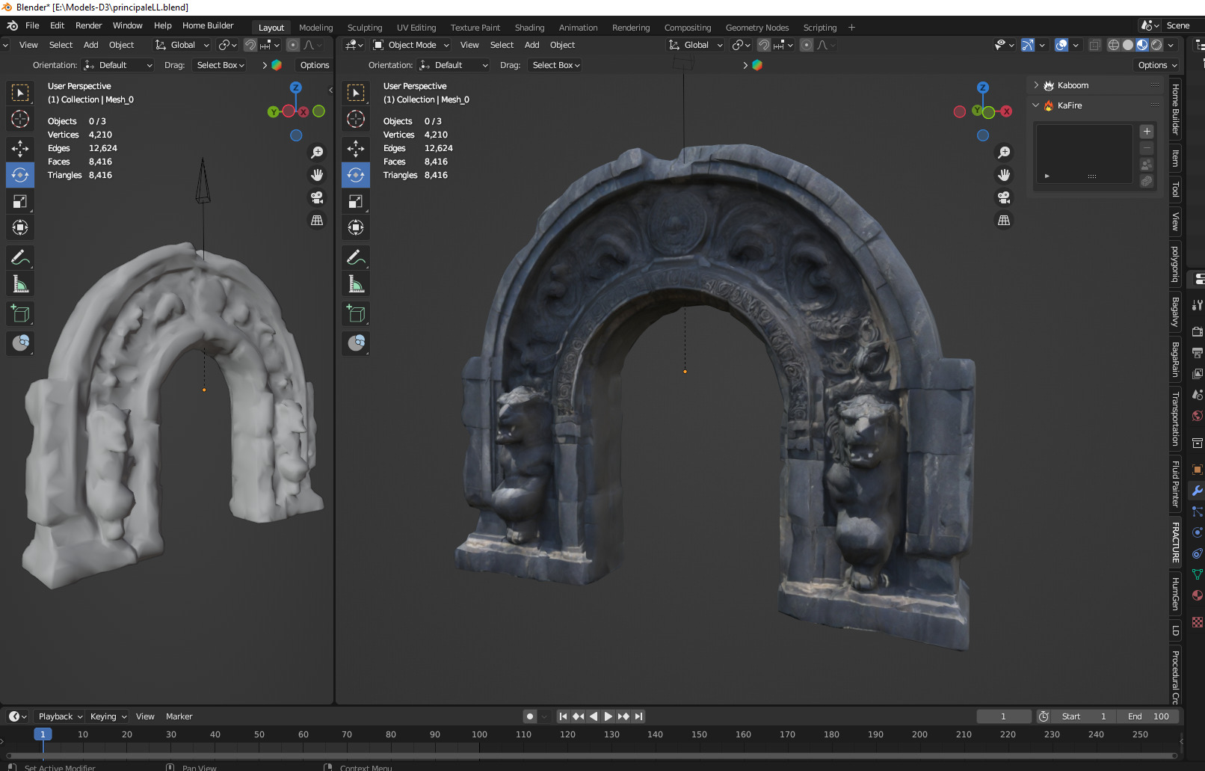Viewport: 1205px width, 771px height.
Task: Select the Transform tool in left viewport
Action: click(x=20, y=227)
